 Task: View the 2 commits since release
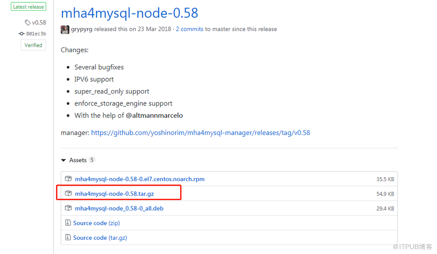(x=189, y=29)
